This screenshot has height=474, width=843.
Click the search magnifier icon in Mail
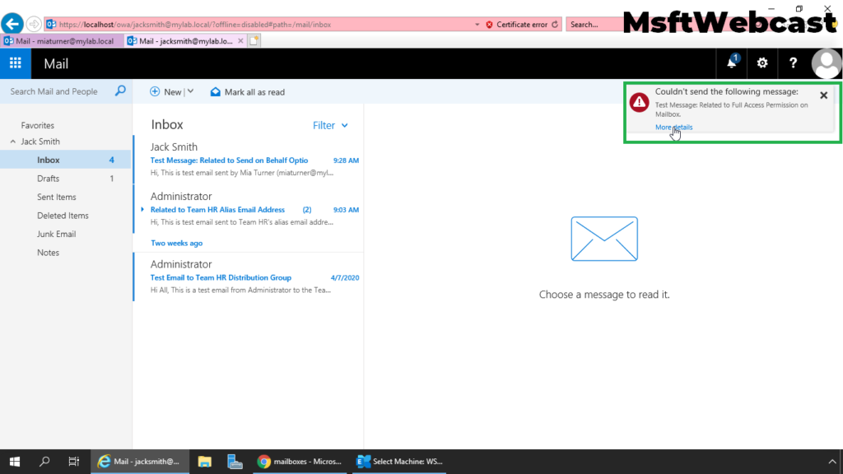pyautogui.click(x=120, y=91)
